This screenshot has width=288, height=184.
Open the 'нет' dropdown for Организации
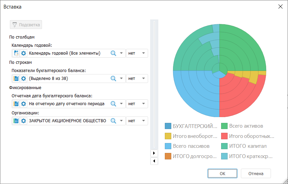point(137,121)
